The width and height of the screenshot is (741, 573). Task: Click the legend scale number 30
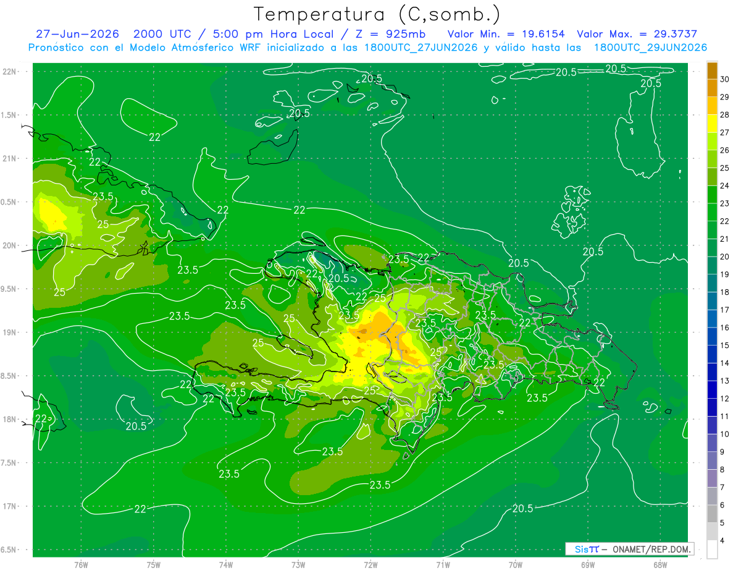[725, 79]
